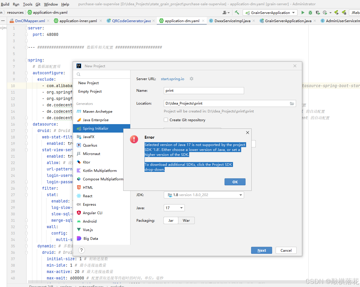360x287 pixels.
Task: Start the Debug session icon
Action: click(310, 13)
